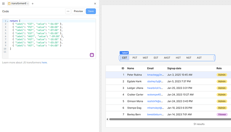
Task: Switch to the HST tab
Action: click(178, 58)
